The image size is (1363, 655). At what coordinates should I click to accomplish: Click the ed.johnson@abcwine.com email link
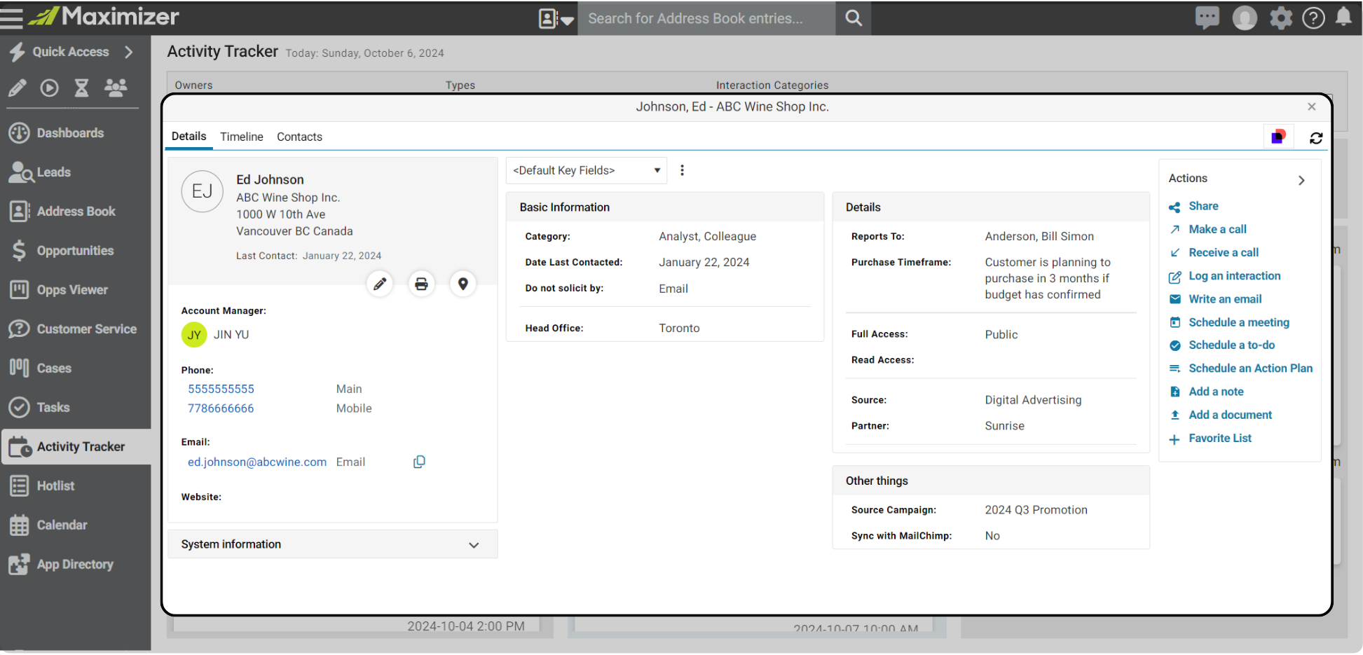[257, 462]
